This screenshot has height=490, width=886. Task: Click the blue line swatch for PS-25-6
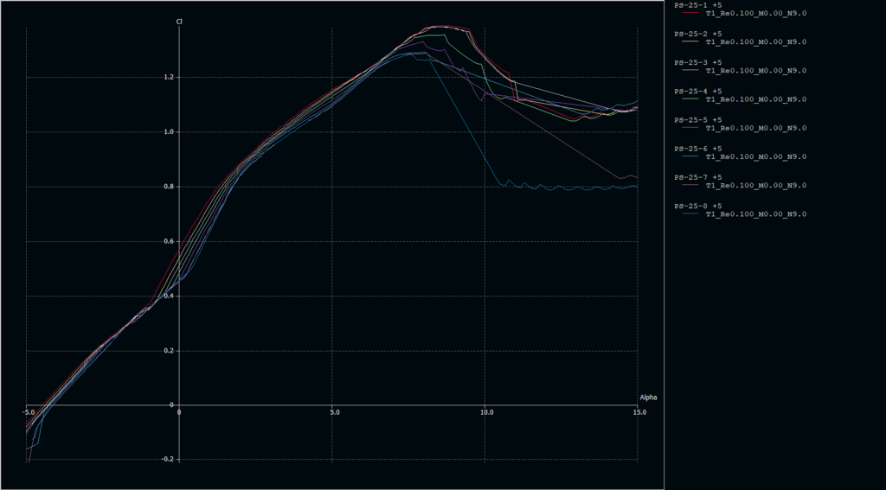point(690,156)
